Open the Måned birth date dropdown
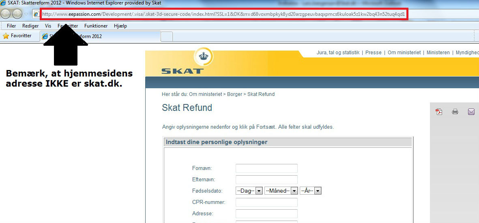Viewport: 479px width, 223px height. [281, 191]
